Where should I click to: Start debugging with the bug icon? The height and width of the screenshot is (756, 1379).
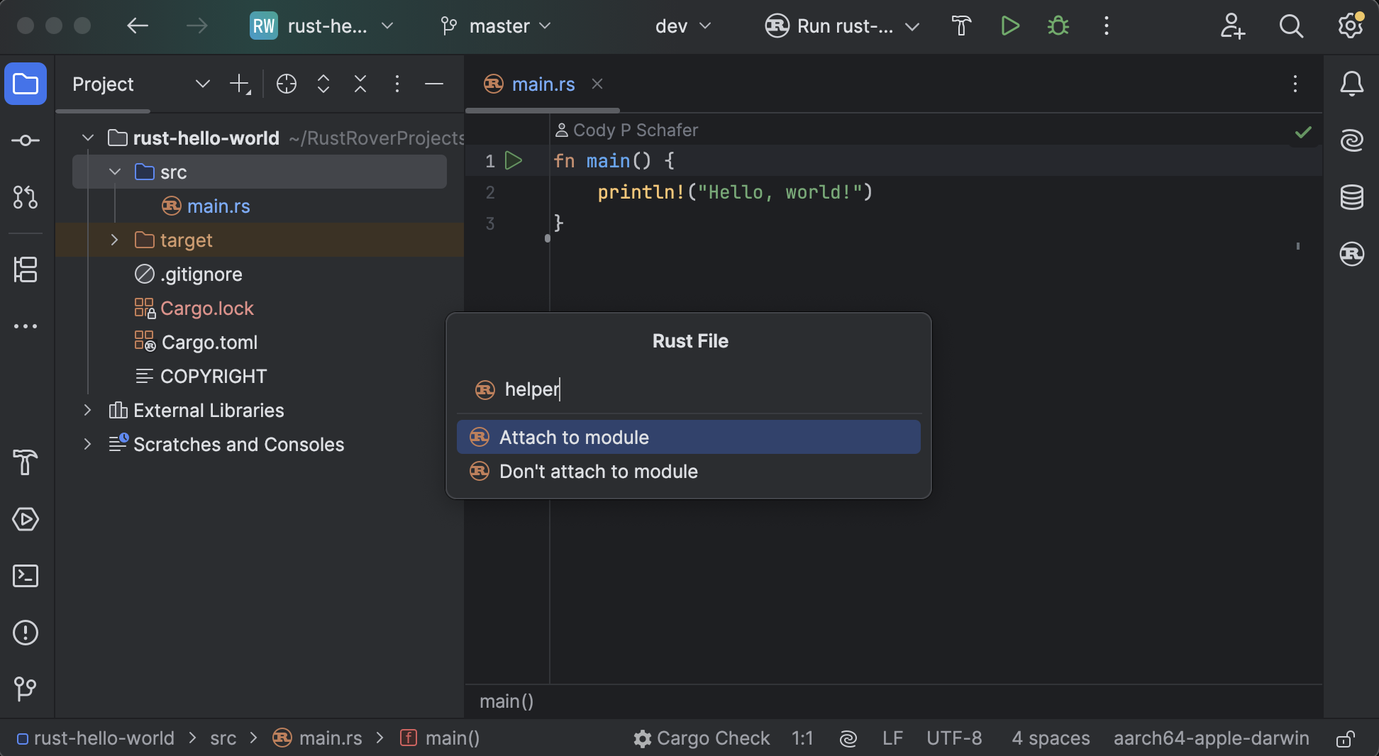1058,26
